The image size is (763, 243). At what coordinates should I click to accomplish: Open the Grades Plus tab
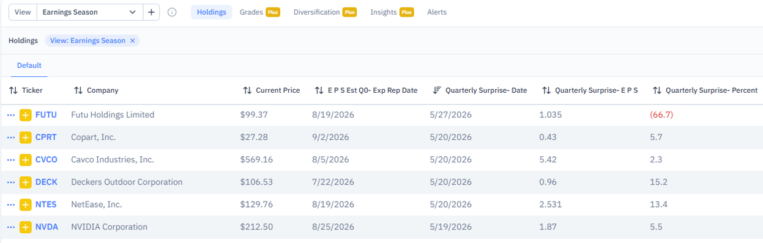[x=259, y=12]
